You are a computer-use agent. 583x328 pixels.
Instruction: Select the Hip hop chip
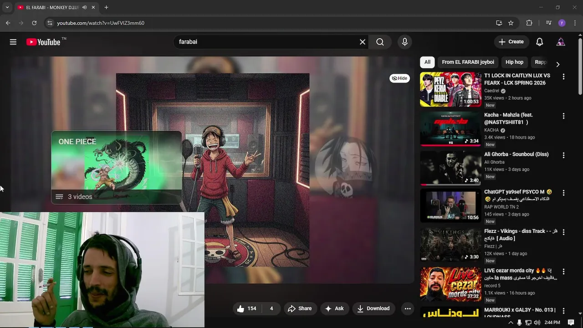tap(514, 62)
